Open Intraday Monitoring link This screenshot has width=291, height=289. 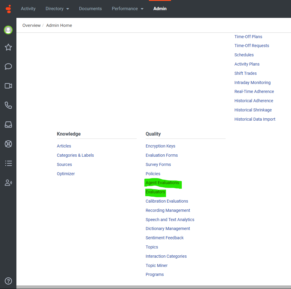pos(252,83)
